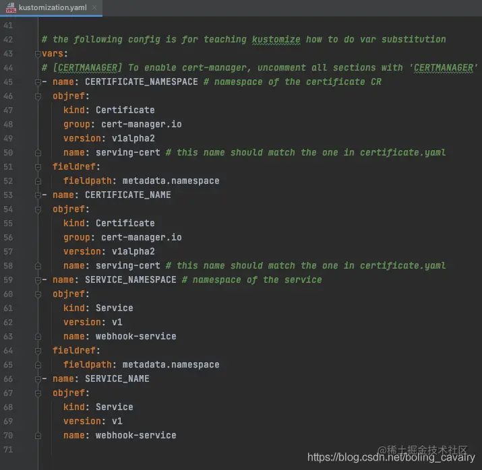Click line number 57 in the gutter
482x470 pixels.
tap(8, 252)
